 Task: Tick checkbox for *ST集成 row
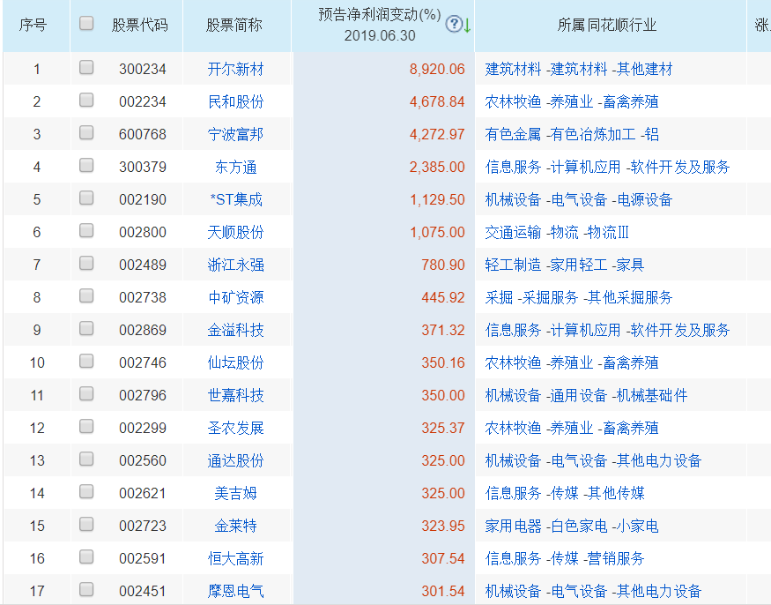click(86, 198)
